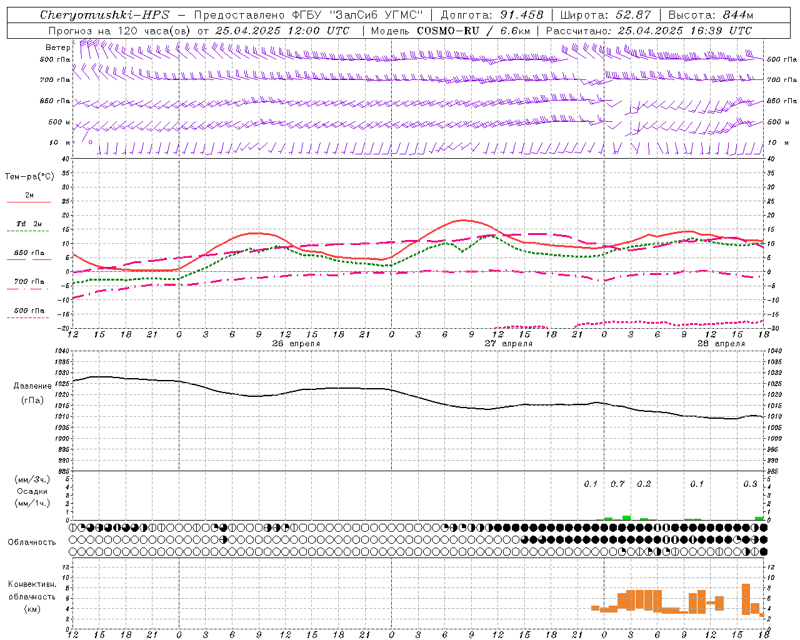
Task: Click the Конвективн. convective cloud label
Action: coord(32,584)
